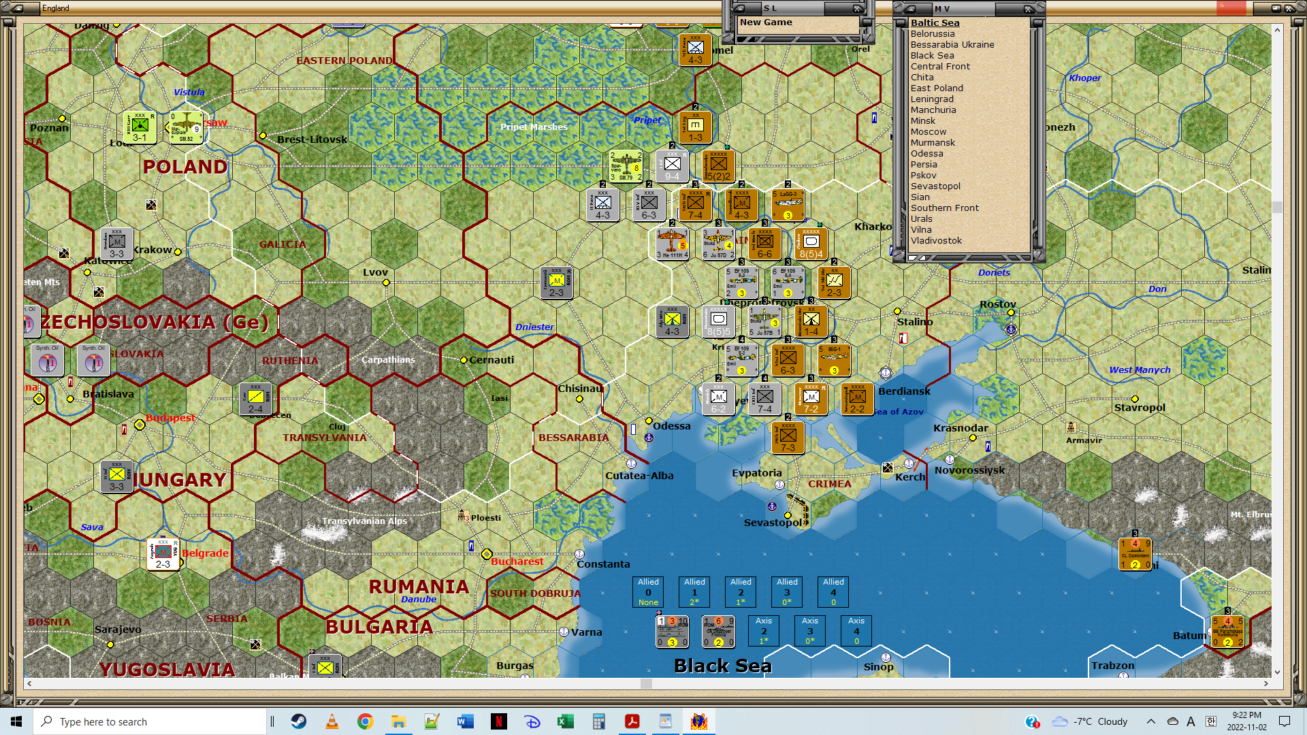Select the 3-3 unit in Hungary
Image resolution: width=1307 pixels, height=735 pixels.
[x=116, y=476]
